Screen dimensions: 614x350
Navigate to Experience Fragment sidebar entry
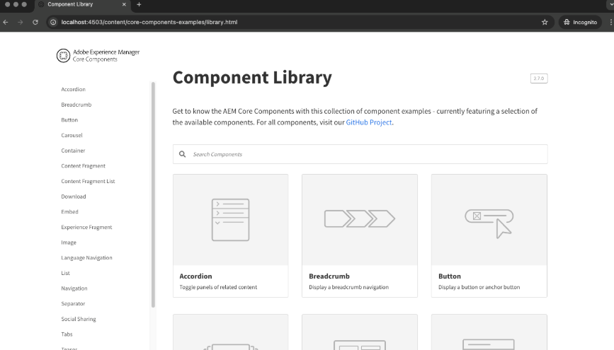pos(86,227)
